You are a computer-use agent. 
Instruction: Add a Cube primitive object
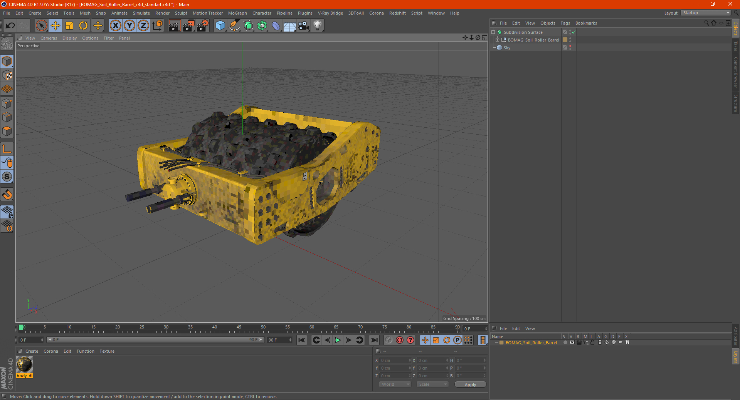[220, 26]
